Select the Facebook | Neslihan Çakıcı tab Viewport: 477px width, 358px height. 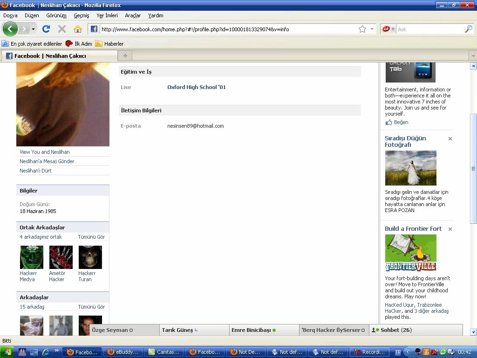pos(60,56)
